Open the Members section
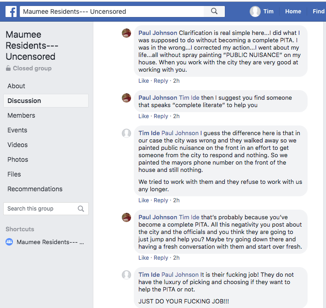326x308 pixels. pos(21,115)
